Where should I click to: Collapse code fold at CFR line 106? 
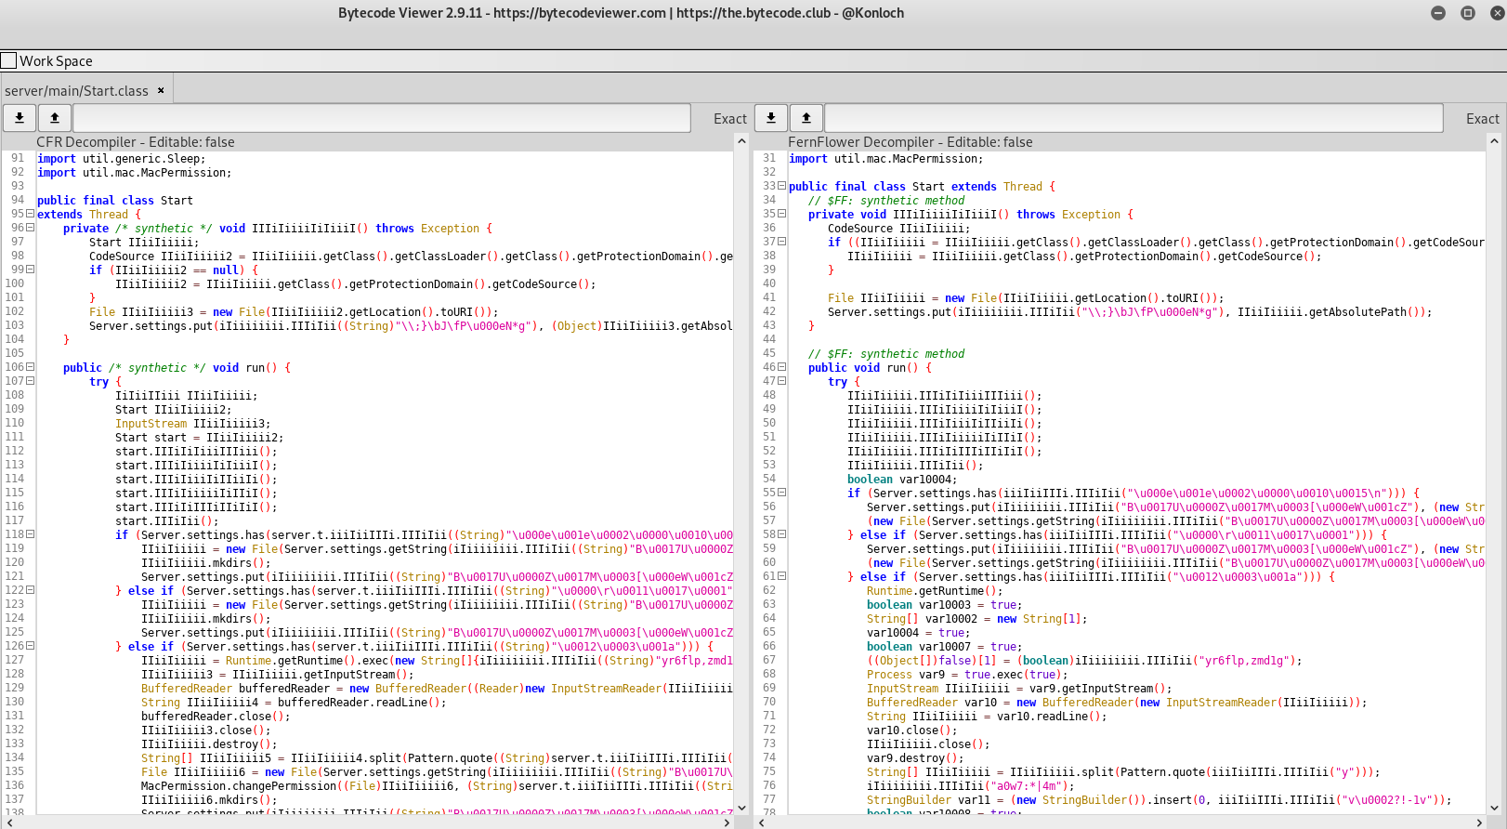tap(30, 367)
